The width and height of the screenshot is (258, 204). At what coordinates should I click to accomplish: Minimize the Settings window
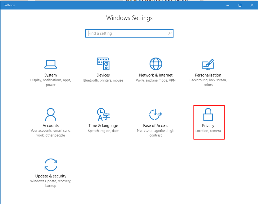(x=228, y=5)
